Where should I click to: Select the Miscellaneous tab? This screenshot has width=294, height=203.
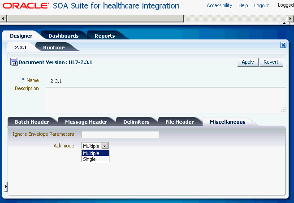coord(227,122)
